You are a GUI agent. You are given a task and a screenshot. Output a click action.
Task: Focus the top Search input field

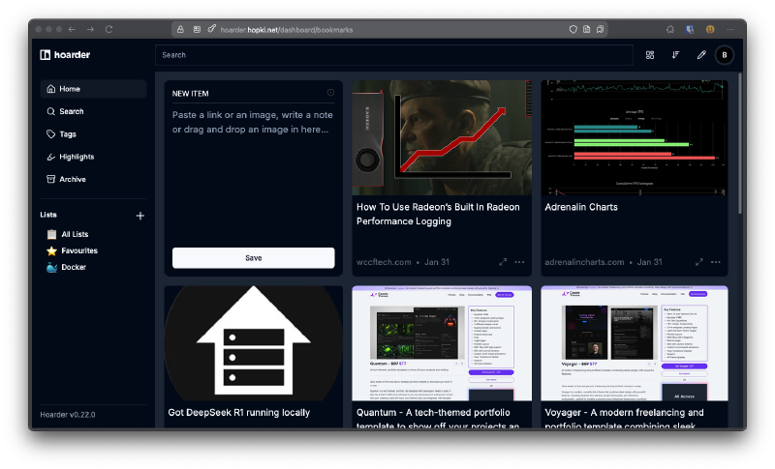click(393, 55)
